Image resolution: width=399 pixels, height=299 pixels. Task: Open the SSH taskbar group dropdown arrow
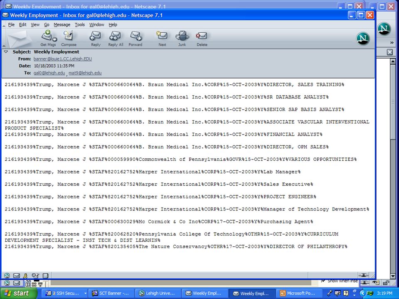click(x=85, y=293)
